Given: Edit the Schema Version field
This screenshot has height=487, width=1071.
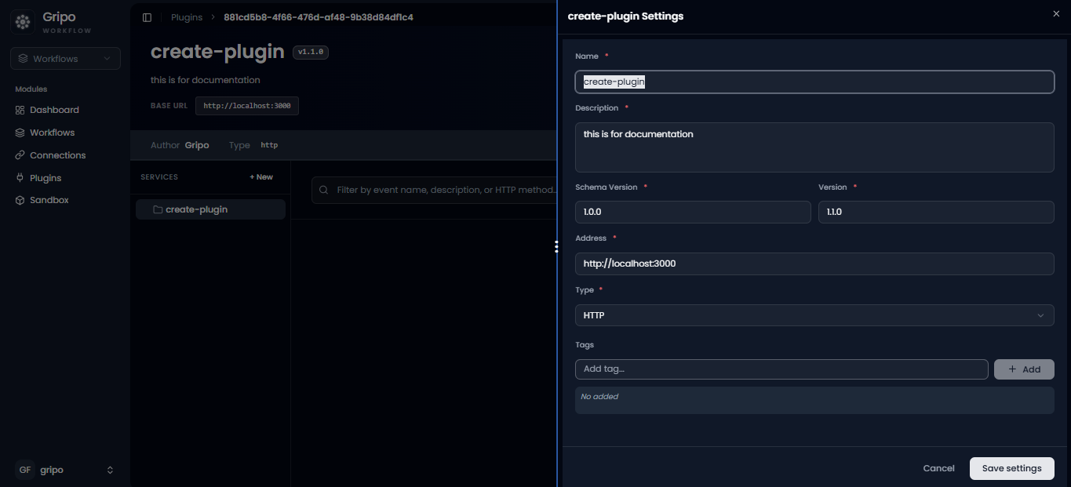Looking at the screenshot, I should (x=693, y=212).
